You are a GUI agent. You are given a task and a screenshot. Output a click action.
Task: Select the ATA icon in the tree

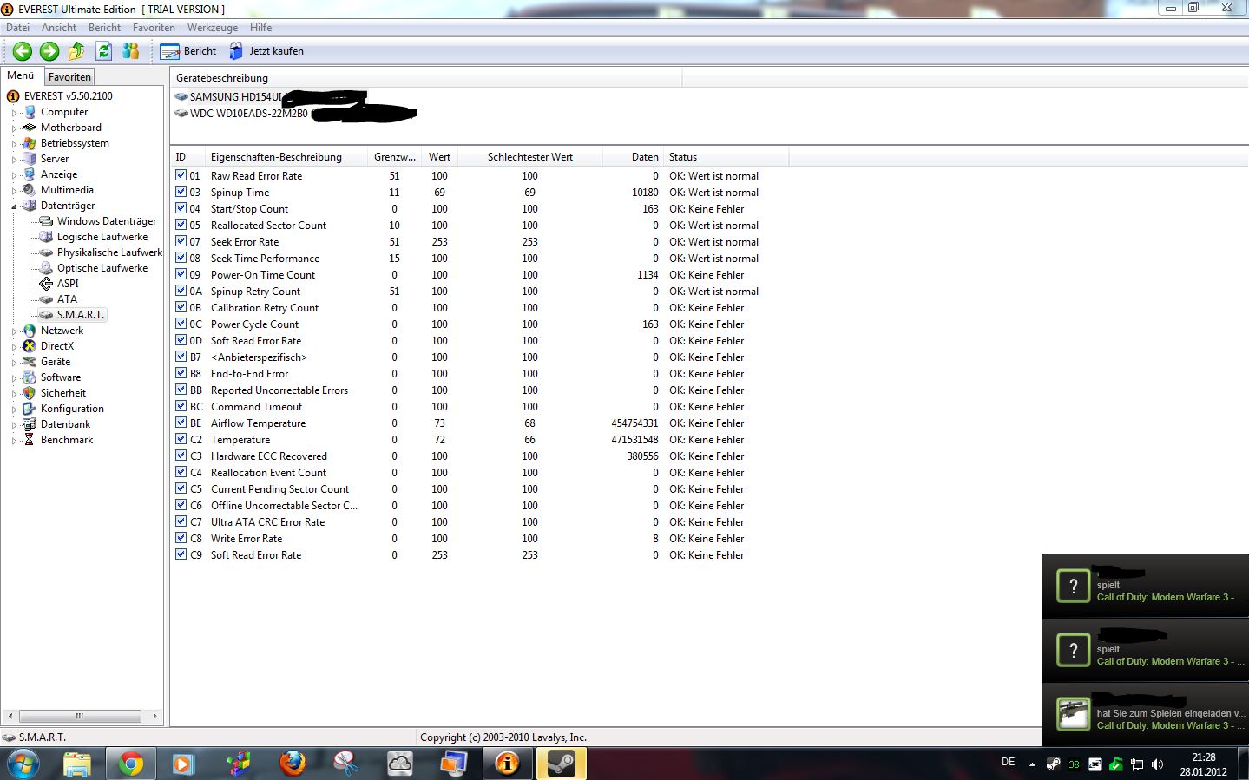[46, 299]
